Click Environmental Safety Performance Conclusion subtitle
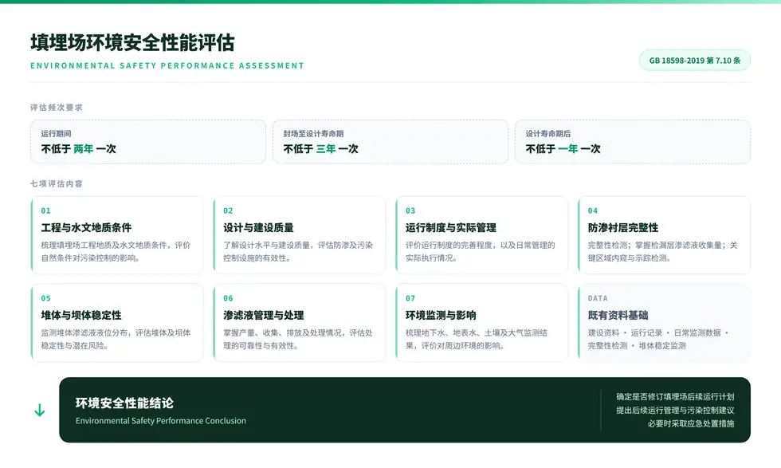 (x=161, y=421)
